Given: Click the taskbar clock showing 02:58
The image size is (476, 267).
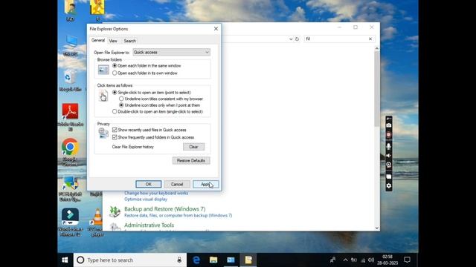Looking at the screenshot, I should pyautogui.click(x=387, y=260).
